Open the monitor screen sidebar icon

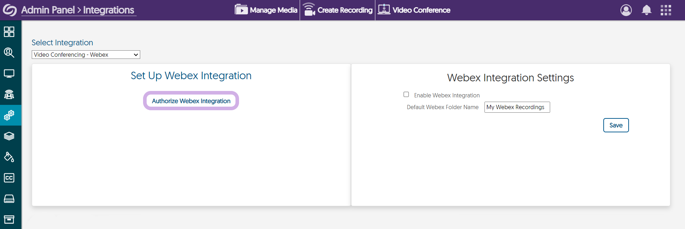tap(9, 74)
